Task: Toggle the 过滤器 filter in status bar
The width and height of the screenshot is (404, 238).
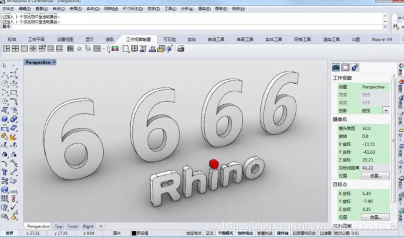Action: click(x=325, y=233)
